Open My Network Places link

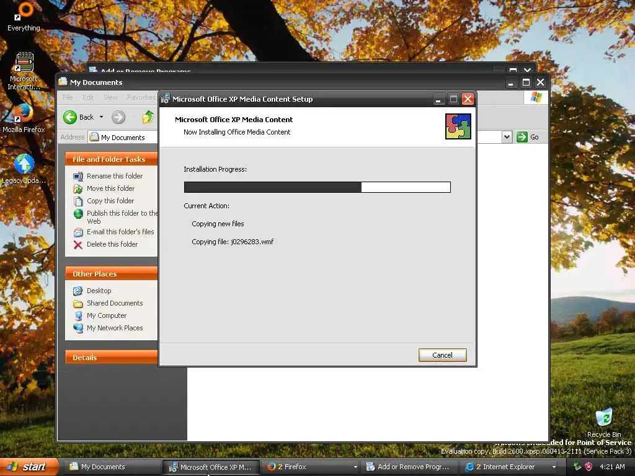(115, 328)
